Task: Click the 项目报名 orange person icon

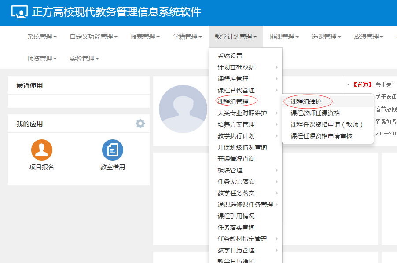Action: pyautogui.click(x=42, y=150)
